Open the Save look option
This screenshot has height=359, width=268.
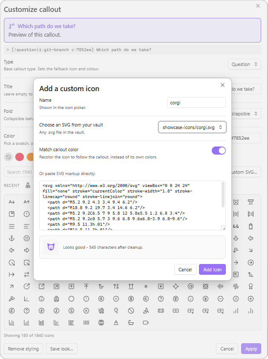[62, 349]
